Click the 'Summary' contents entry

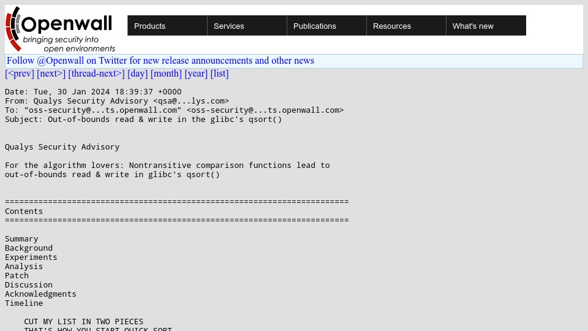21,239
